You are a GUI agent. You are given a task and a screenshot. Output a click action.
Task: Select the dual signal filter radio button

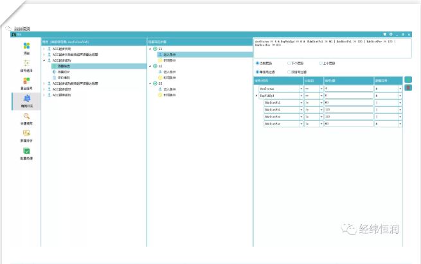[x=289, y=72]
